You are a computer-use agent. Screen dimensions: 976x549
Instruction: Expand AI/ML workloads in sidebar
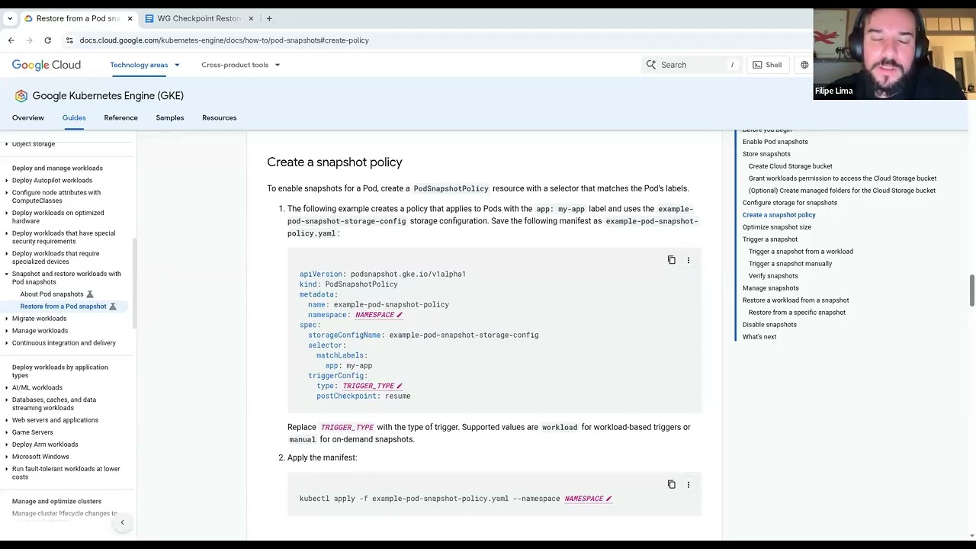click(x=7, y=387)
